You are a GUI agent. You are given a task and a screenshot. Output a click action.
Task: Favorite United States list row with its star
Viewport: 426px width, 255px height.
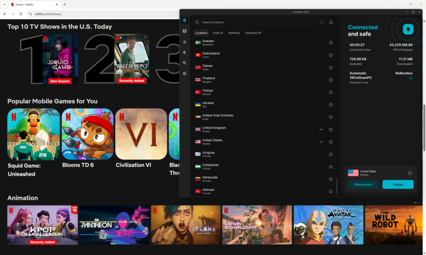(x=331, y=142)
